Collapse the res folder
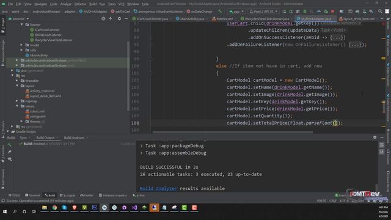Image resolution: width=391 pixels, height=220 pixels. tap(12, 76)
